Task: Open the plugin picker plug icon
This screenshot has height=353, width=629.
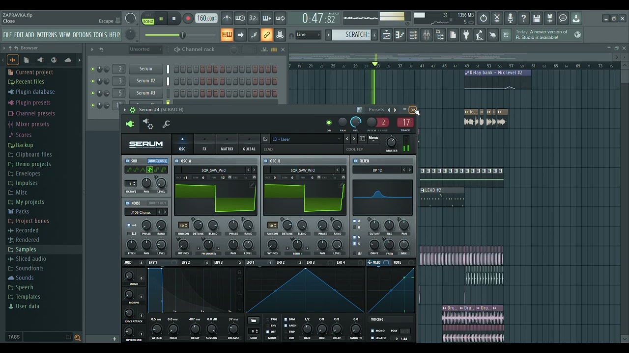Action: click(466, 35)
